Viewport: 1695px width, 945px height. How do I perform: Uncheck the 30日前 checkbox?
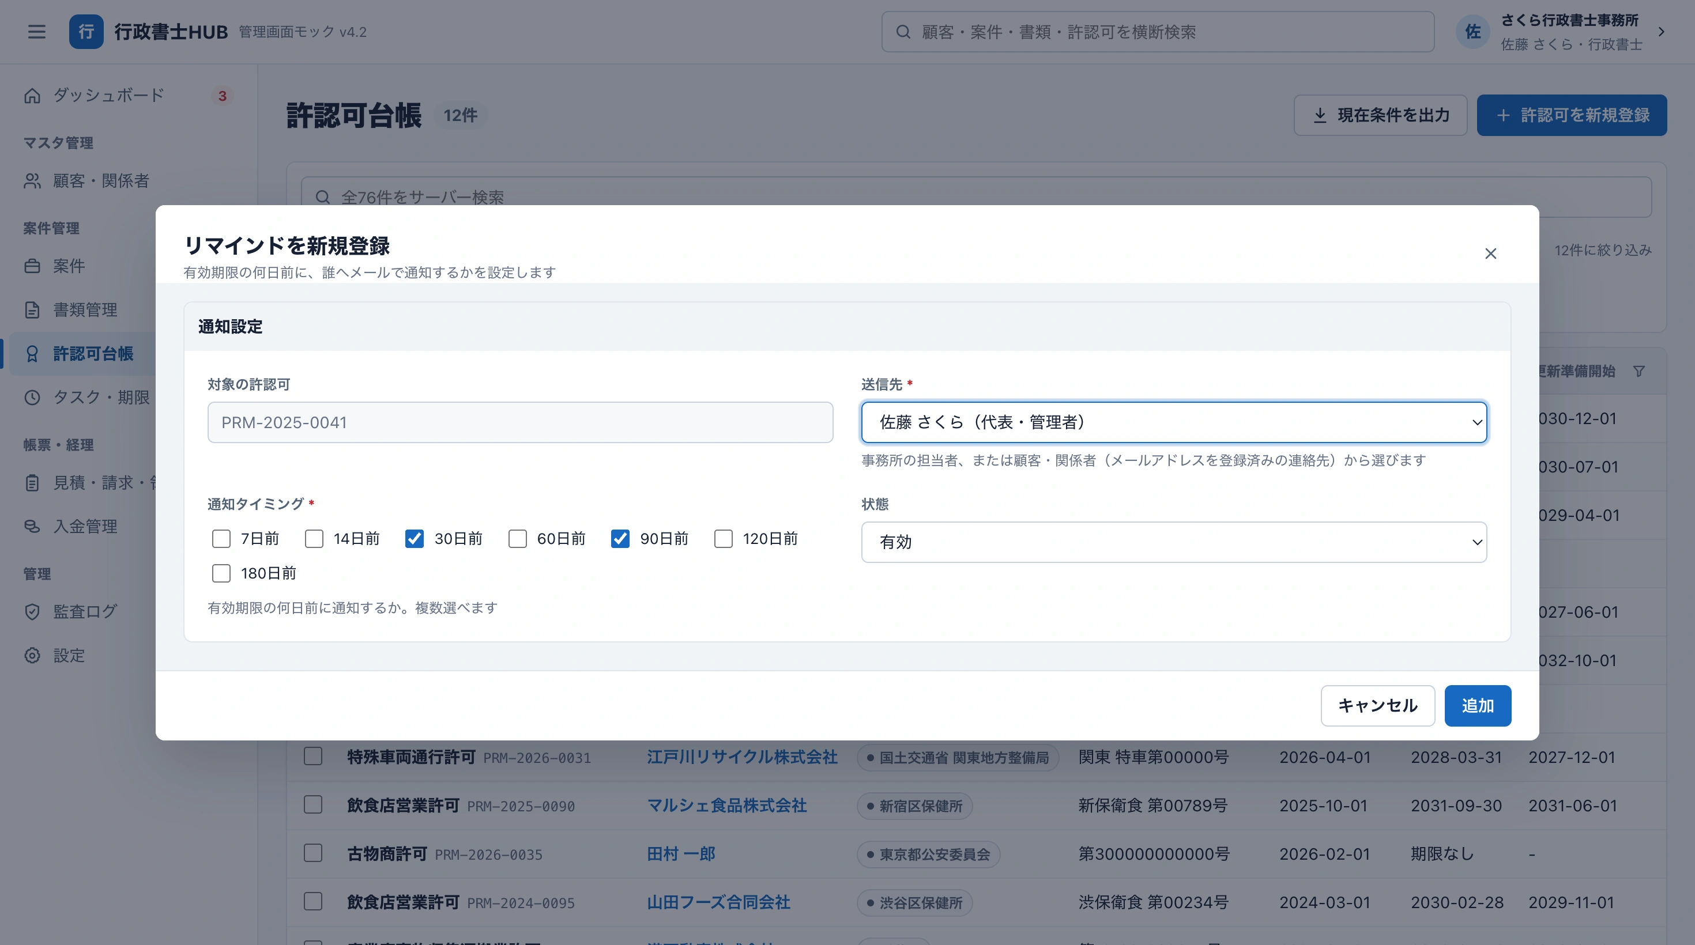[x=415, y=539]
